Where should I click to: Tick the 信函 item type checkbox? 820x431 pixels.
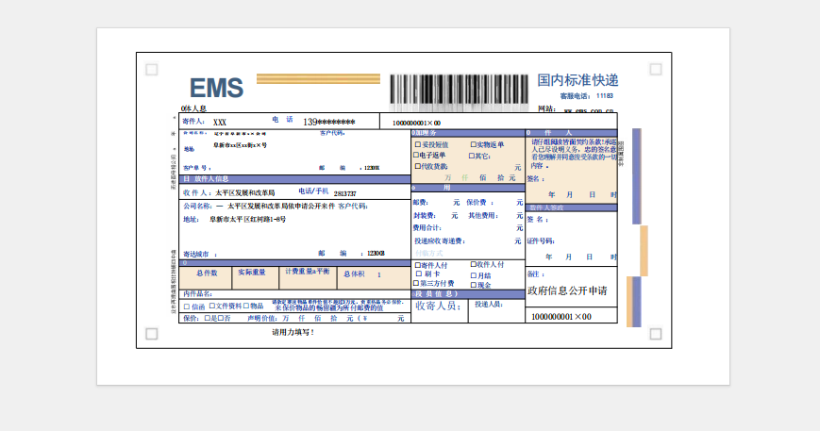[187, 307]
